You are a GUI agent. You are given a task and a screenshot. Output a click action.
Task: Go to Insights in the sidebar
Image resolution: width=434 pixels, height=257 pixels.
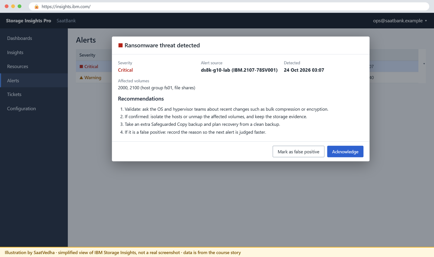tap(34, 52)
